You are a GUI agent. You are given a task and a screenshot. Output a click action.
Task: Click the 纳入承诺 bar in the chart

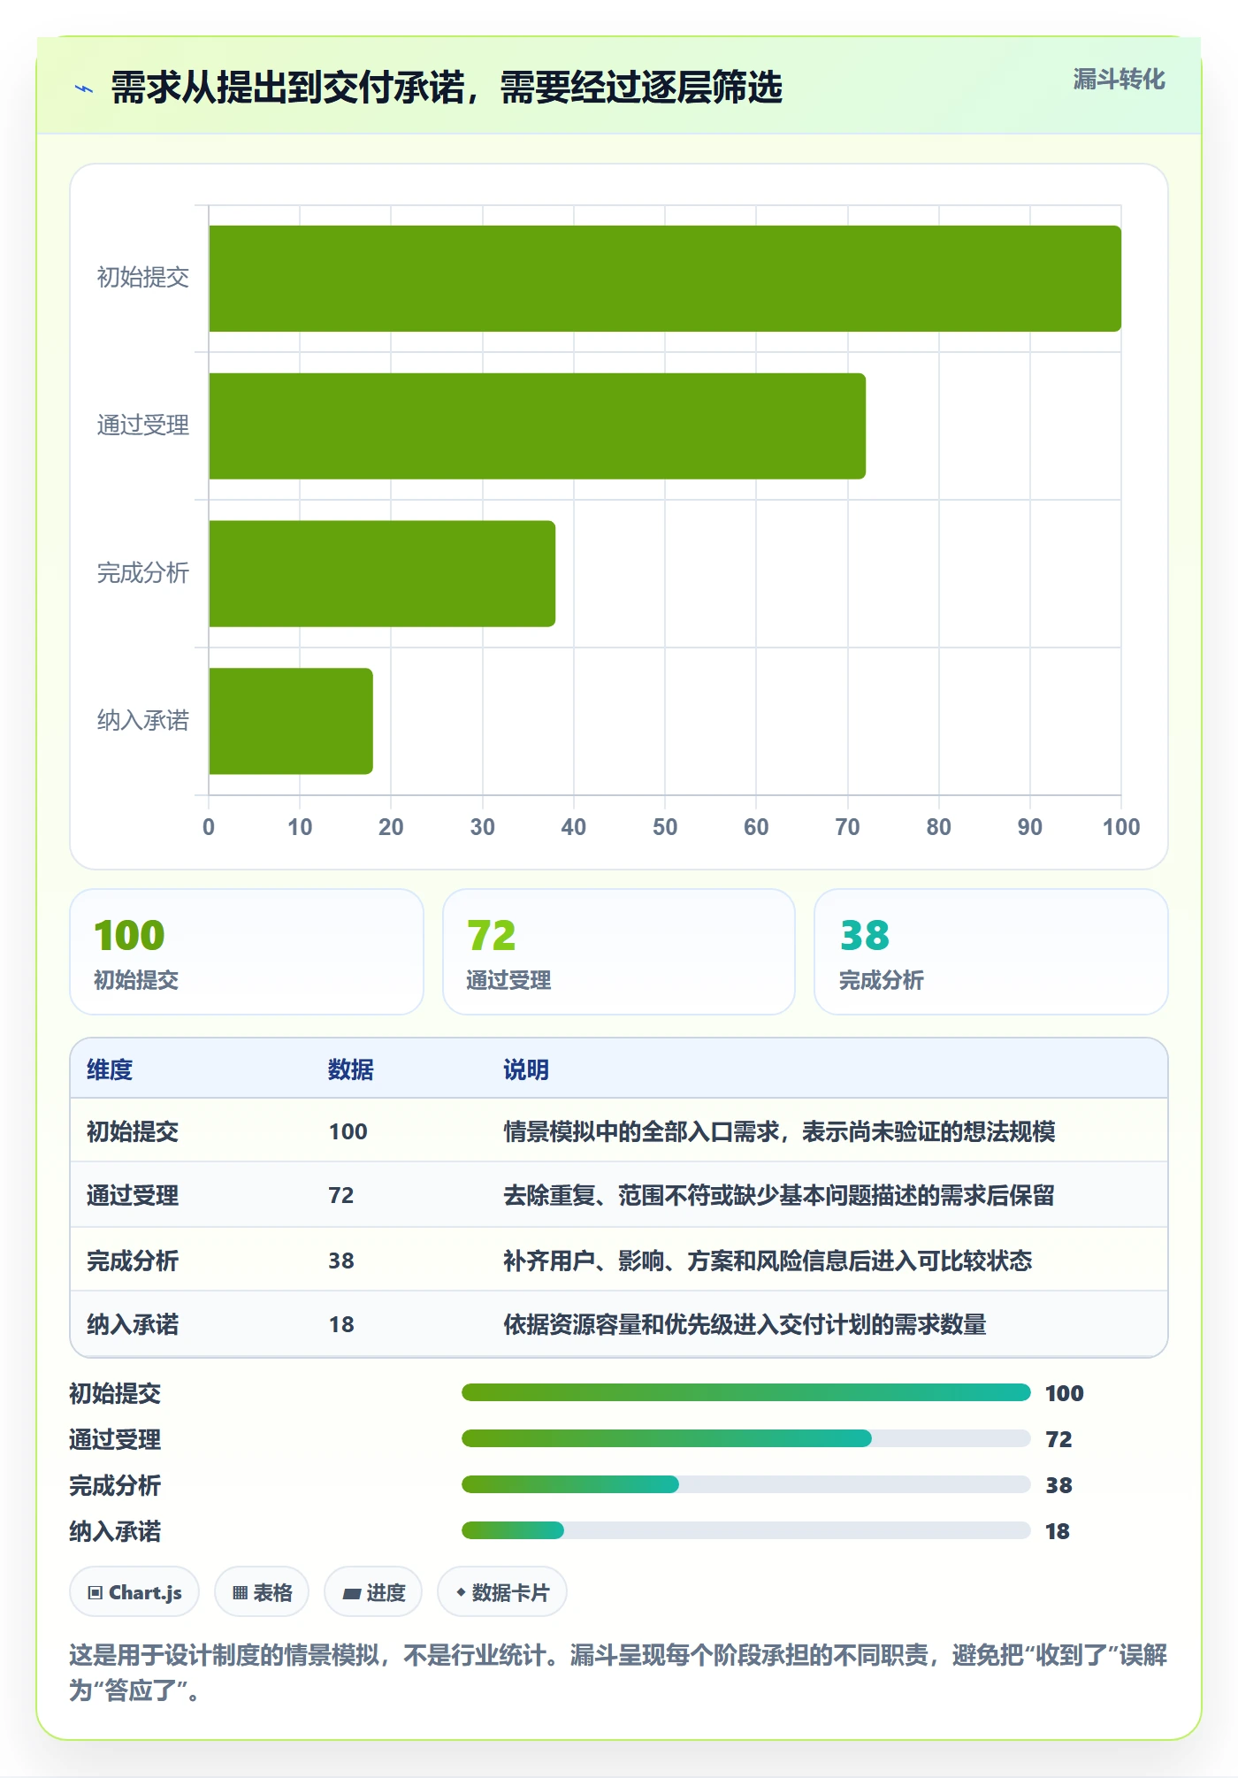click(291, 721)
